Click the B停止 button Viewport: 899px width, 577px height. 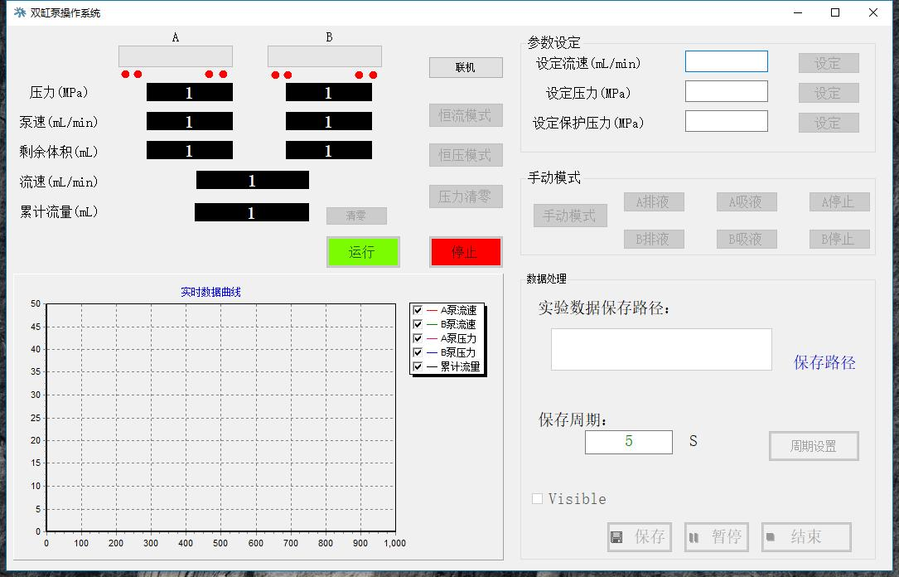click(x=839, y=240)
